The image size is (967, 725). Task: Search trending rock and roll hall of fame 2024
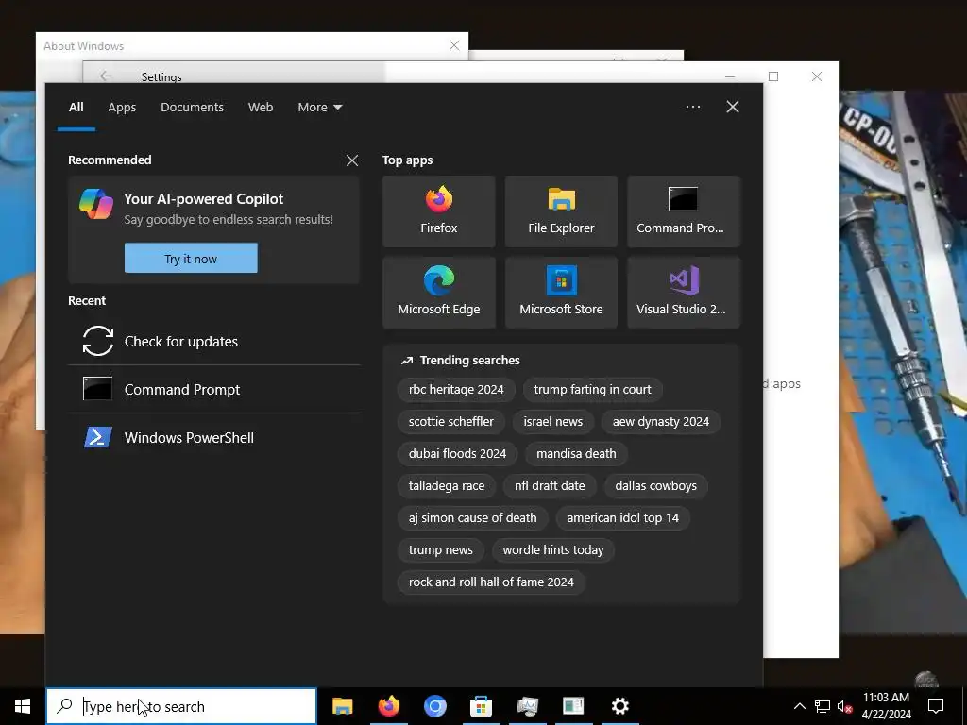(491, 582)
